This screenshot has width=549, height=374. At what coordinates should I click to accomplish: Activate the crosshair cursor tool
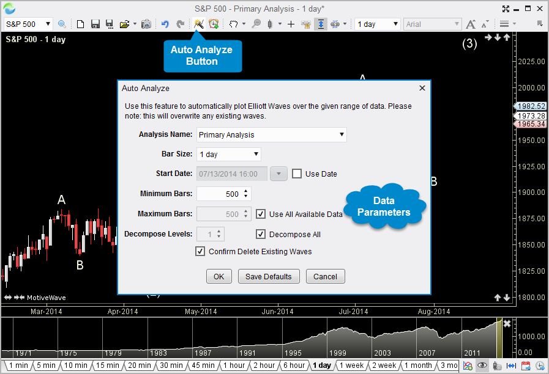tap(291, 24)
